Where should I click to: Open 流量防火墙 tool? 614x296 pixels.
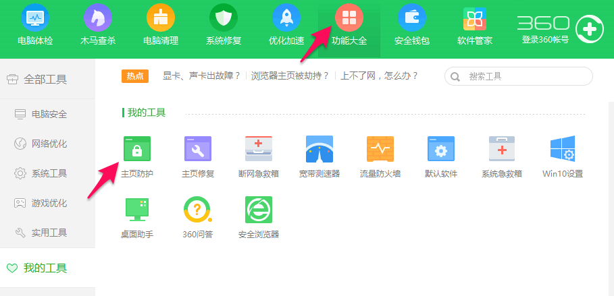(380, 148)
